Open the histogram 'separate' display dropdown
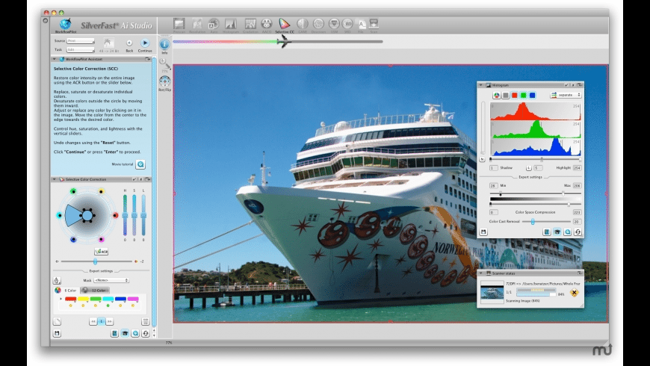Image resolution: width=650 pixels, height=366 pixels. tap(566, 96)
